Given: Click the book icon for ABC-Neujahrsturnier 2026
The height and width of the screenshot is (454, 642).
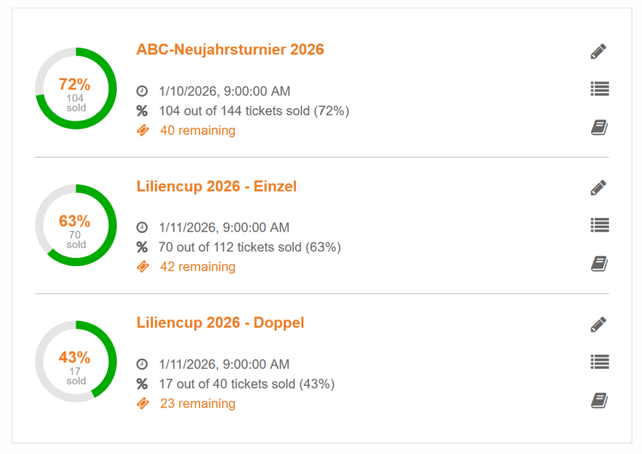Looking at the screenshot, I should [599, 128].
